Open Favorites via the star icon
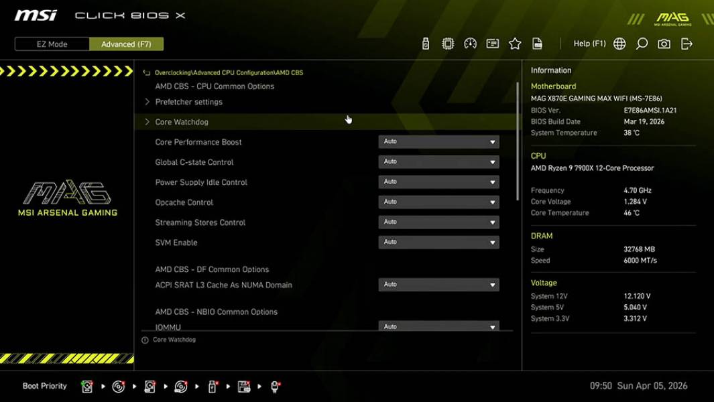Viewport: 714px width, 402px height. (x=515, y=43)
